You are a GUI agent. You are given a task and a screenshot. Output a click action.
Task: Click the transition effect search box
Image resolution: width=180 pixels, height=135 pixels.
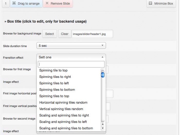pyautogui.click(x=71, y=64)
